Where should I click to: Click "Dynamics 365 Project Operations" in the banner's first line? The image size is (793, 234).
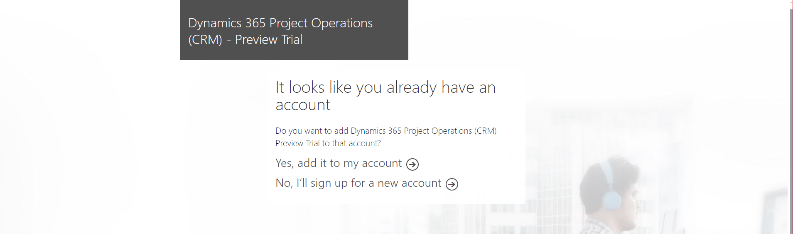pyautogui.click(x=280, y=23)
